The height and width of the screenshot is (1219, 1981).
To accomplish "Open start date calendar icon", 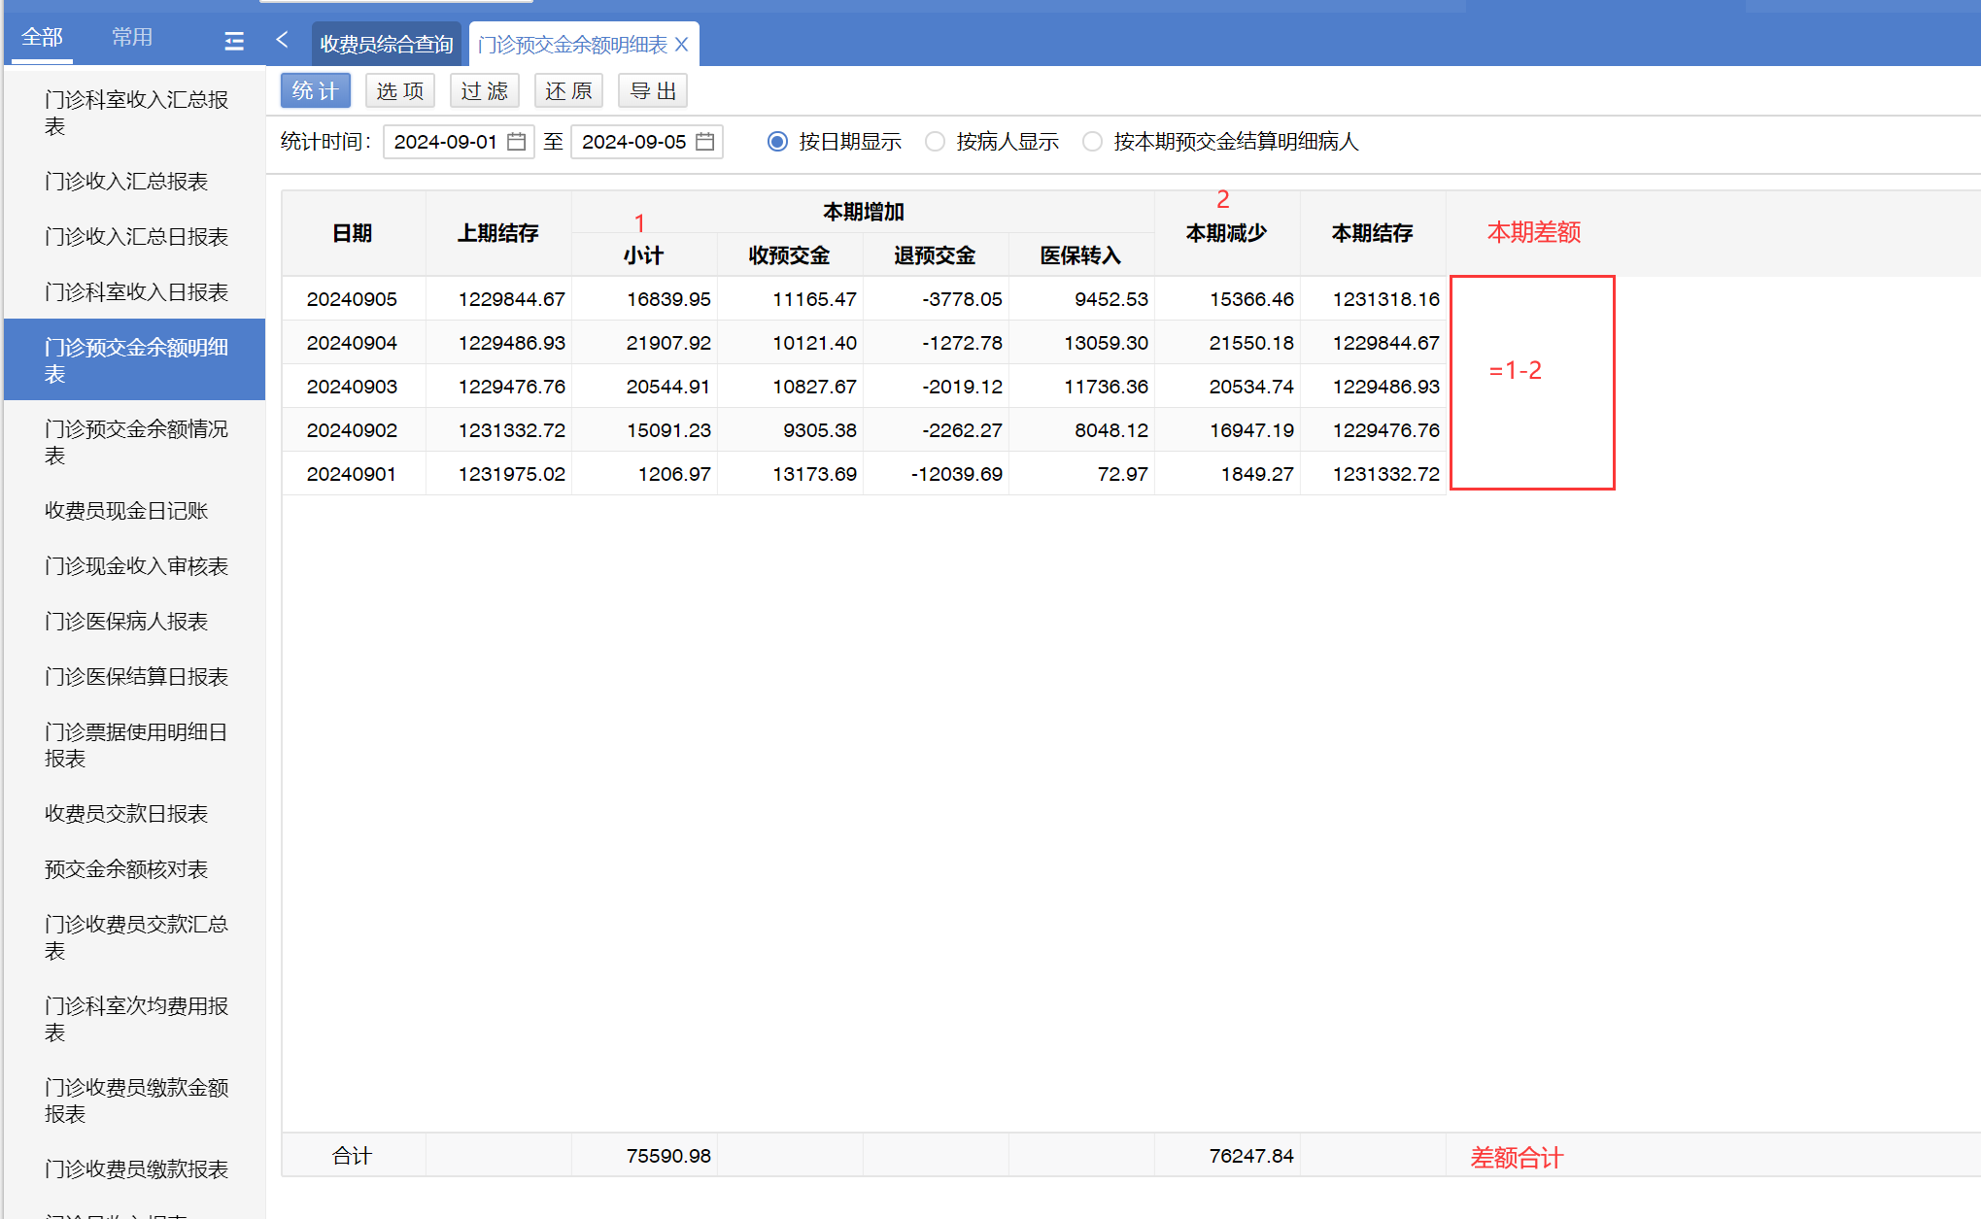I will [517, 142].
